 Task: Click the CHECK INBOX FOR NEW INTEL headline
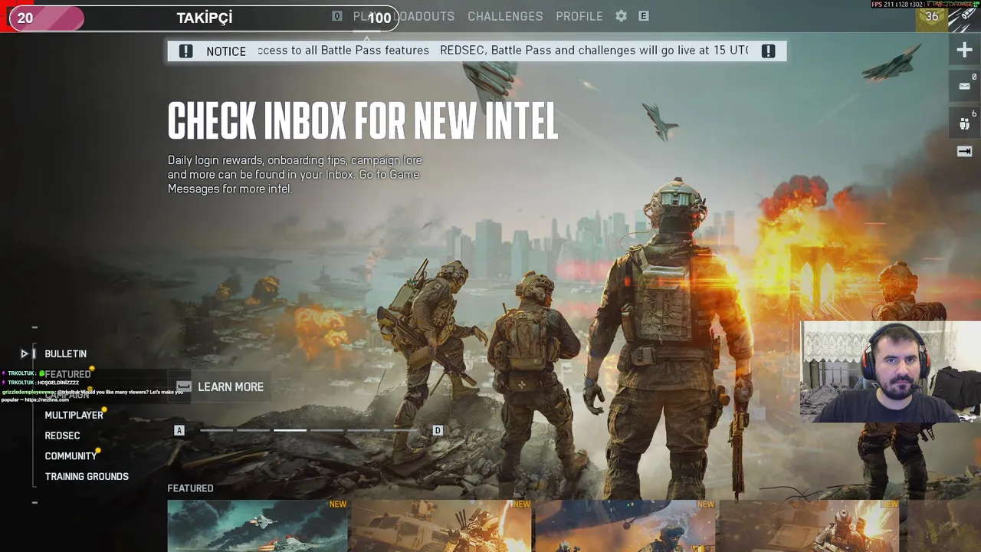(x=363, y=121)
